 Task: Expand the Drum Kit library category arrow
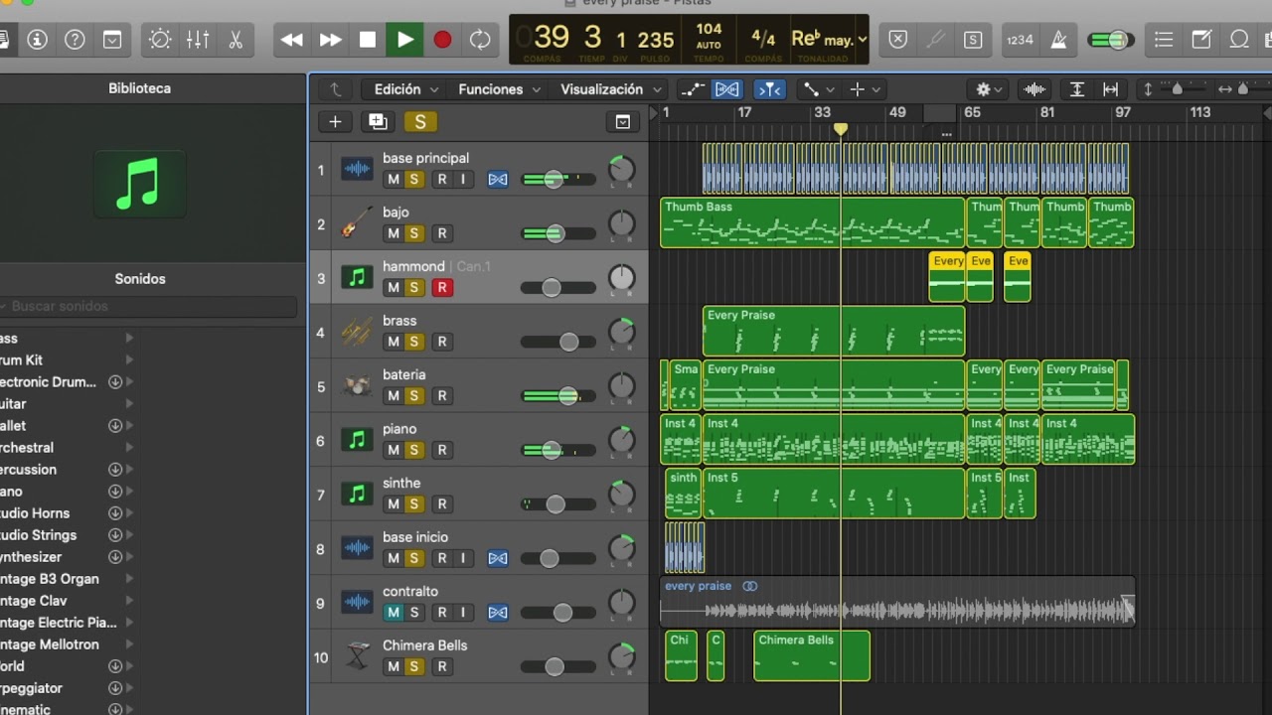(129, 360)
